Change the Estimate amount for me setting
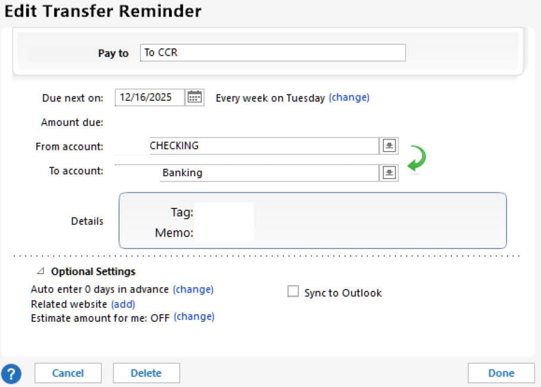The height and width of the screenshot is (387, 541). click(194, 317)
